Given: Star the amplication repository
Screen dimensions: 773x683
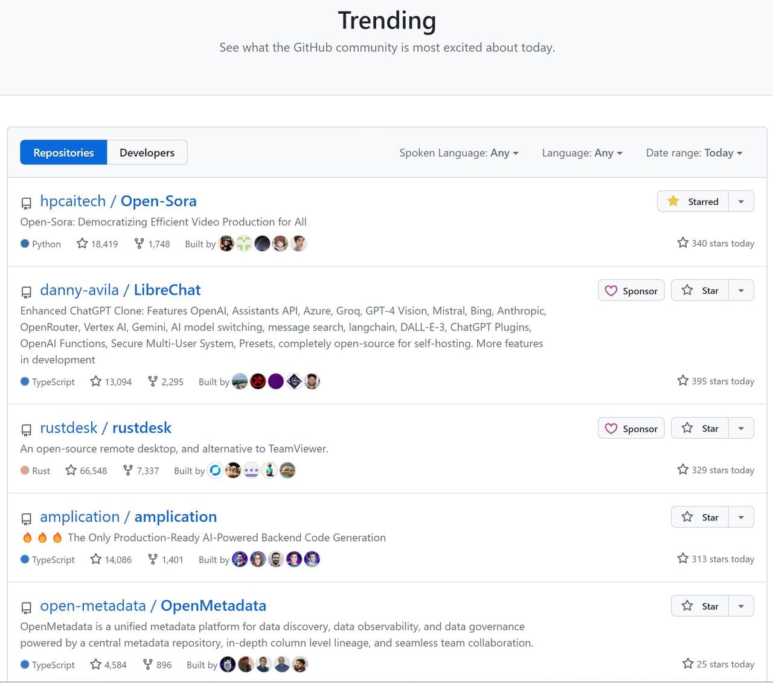Looking at the screenshot, I should [700, 517].
